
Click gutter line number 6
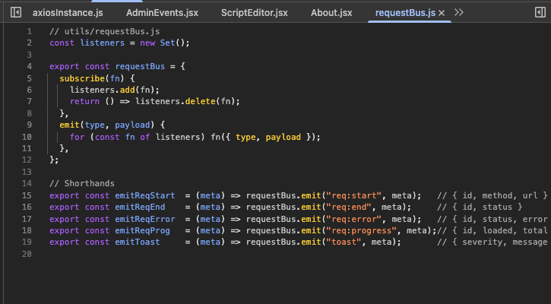tap(29, 90)
